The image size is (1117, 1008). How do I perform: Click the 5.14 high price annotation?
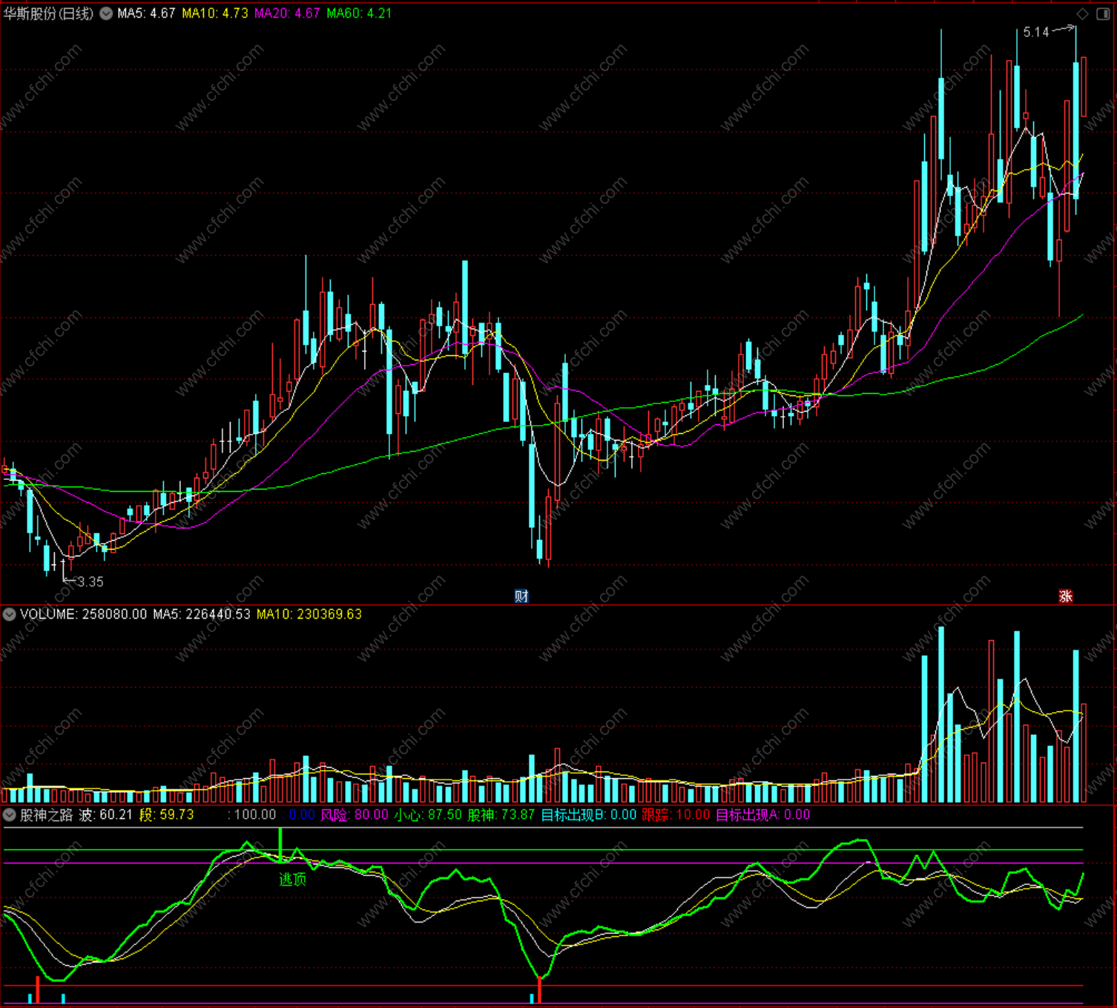tap(1036, 32)
